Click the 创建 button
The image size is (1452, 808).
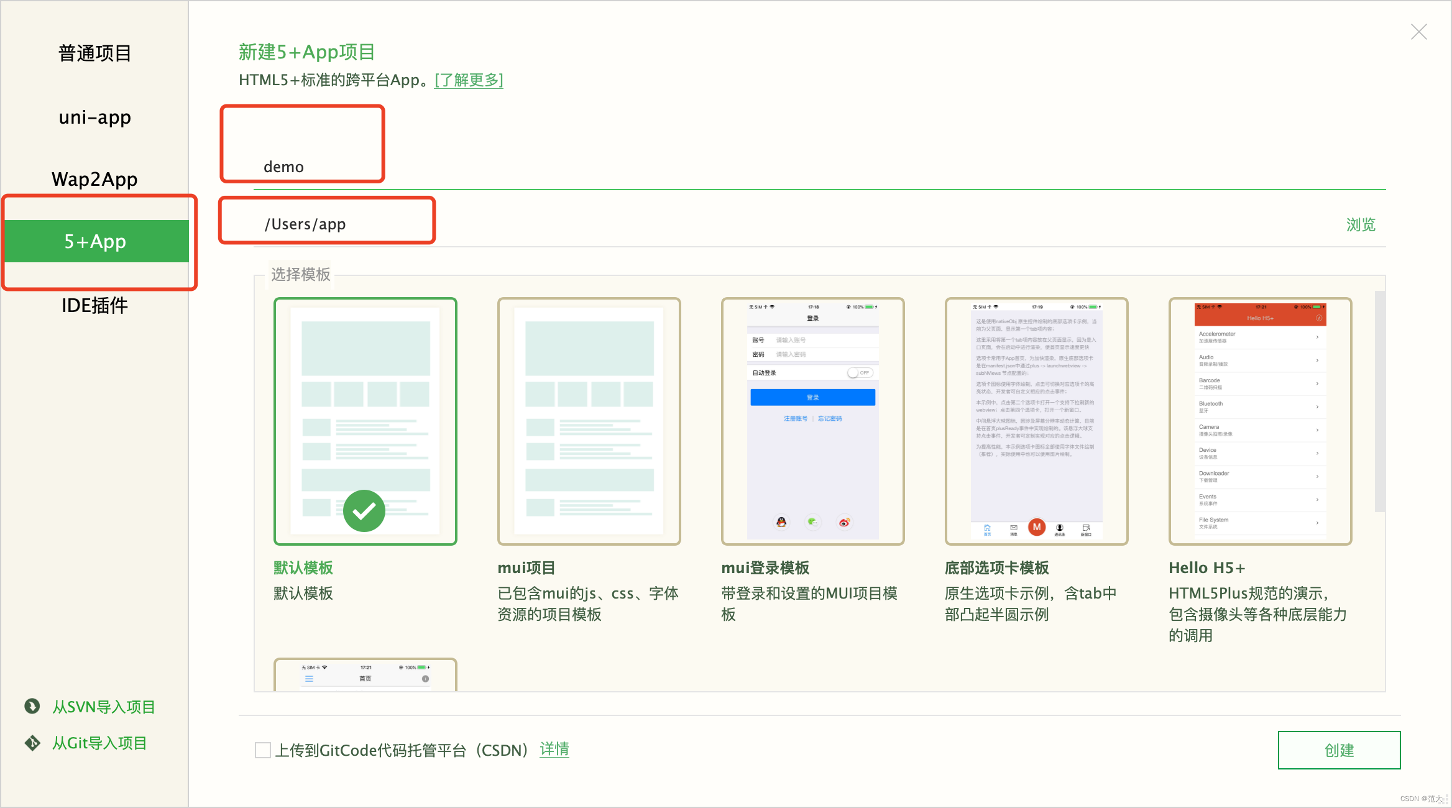pos(1339,750)
